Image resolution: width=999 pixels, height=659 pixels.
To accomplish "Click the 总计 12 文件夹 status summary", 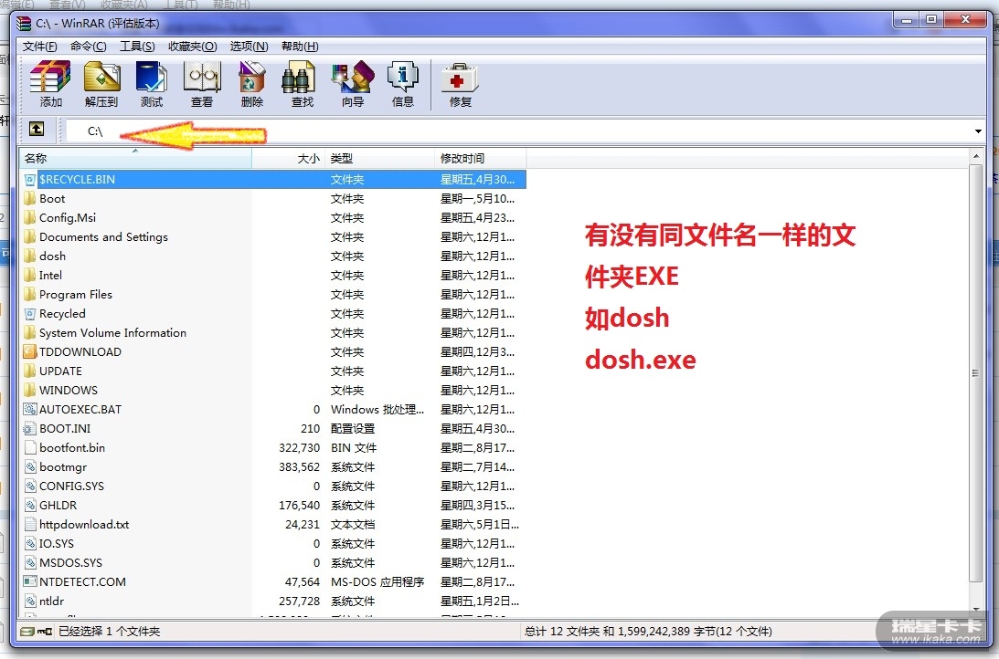I will pyautogui.click(x=648, y=631).
